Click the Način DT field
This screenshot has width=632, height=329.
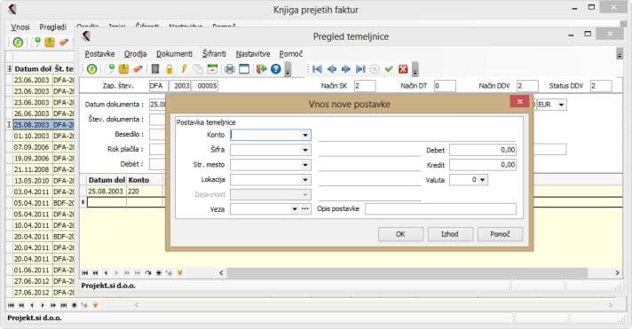tap(445, 86)
